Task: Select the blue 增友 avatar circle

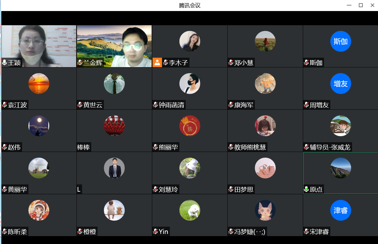Action: [x=340, y=84]
